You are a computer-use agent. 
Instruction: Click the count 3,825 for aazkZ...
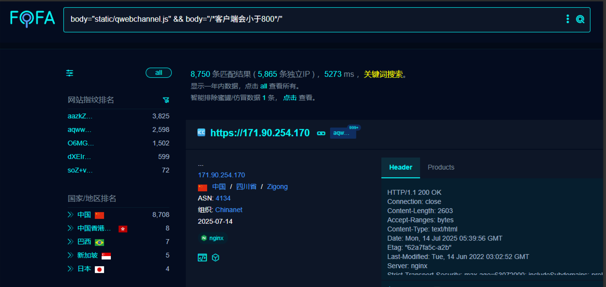[161, 116]
